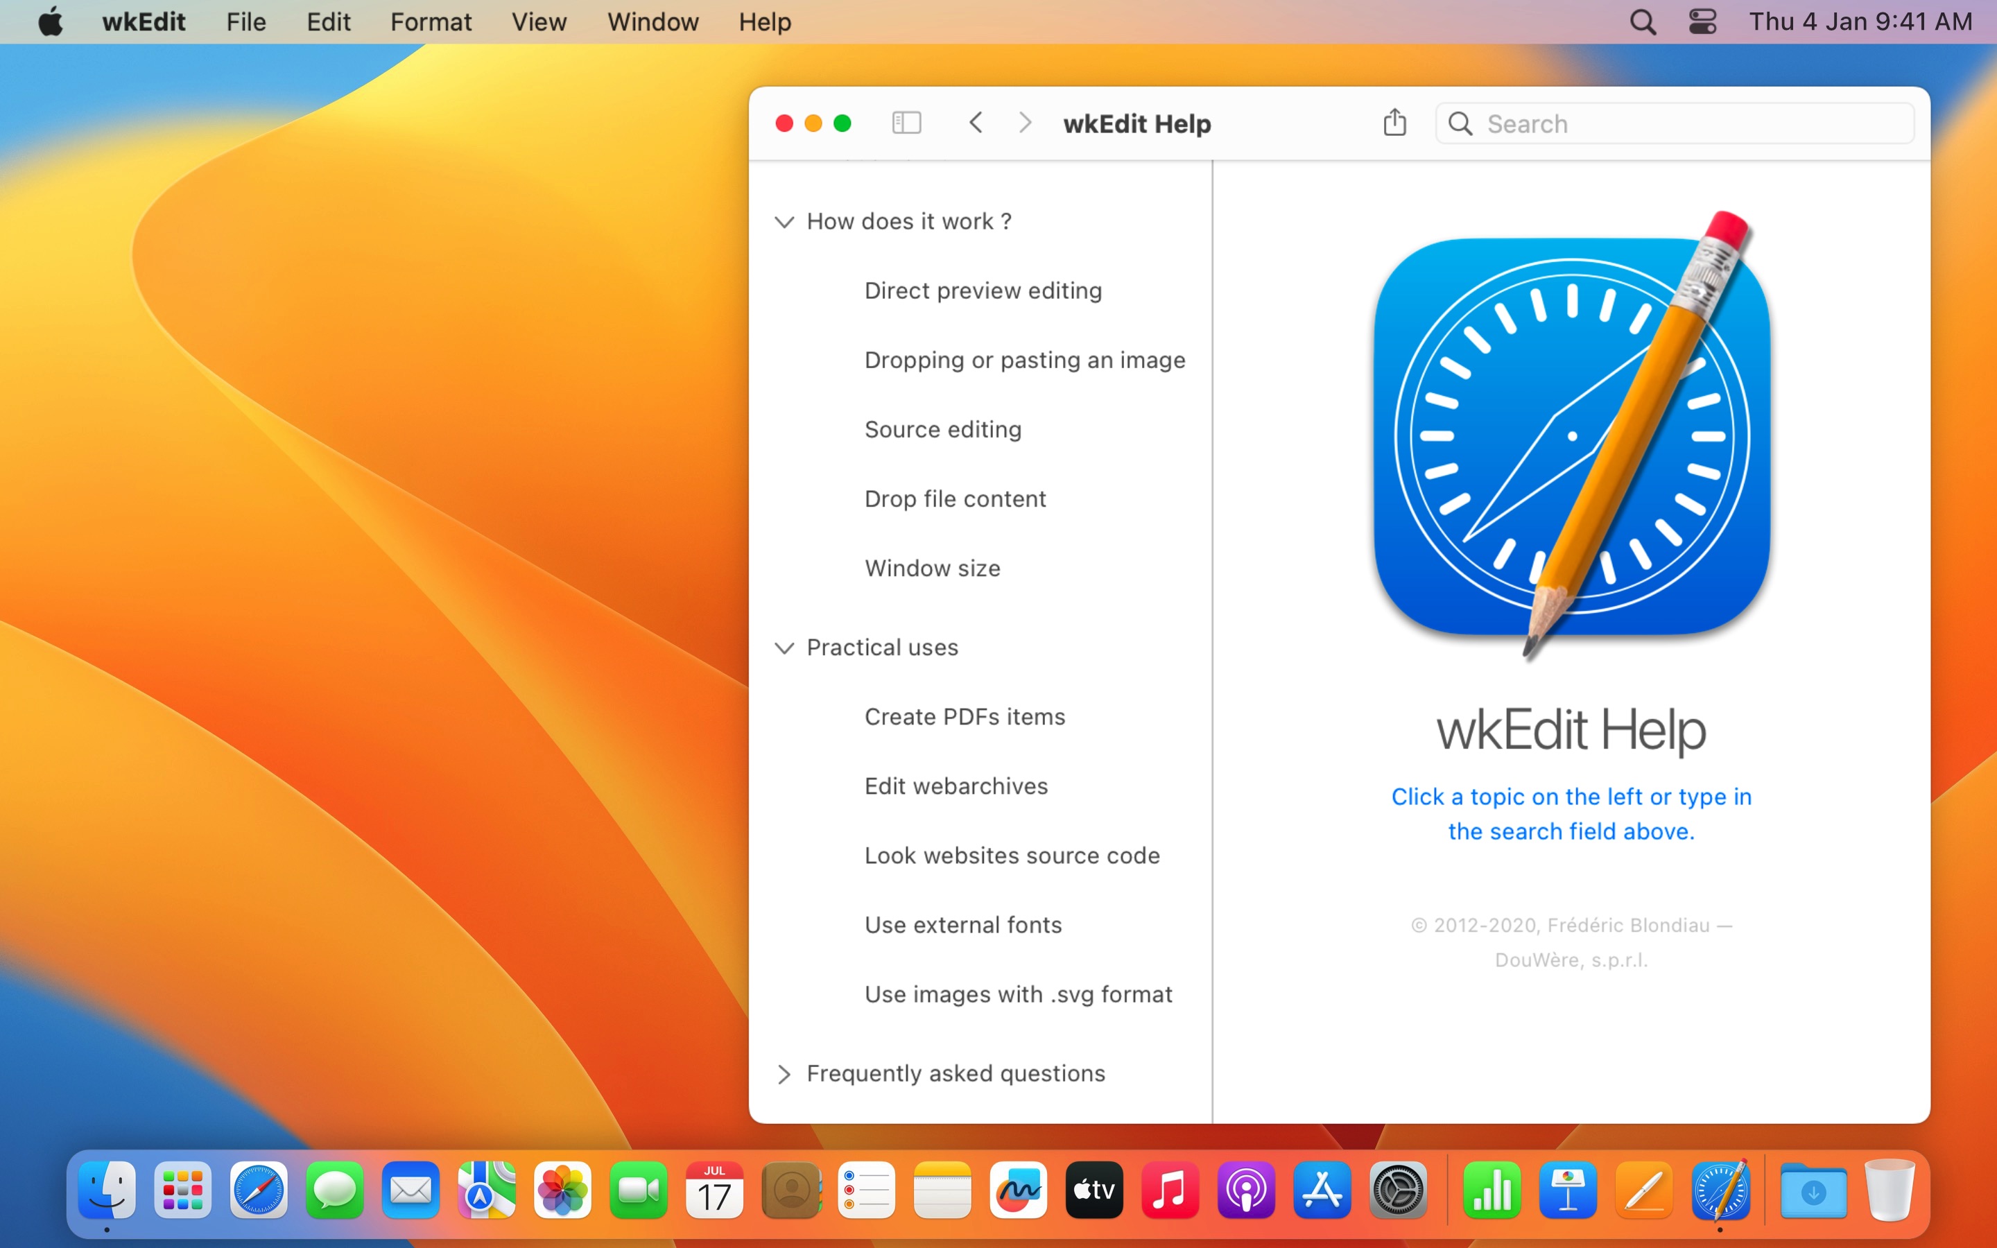Screen dimensions: 1997x1248
Task: Open the Downloads folder in the Dock
Action: pyautogui.click(x=1814, y=1190)
